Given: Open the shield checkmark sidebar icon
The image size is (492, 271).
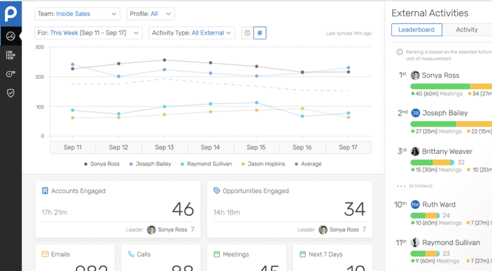Looking at the screenshot, I should [11, 93].
